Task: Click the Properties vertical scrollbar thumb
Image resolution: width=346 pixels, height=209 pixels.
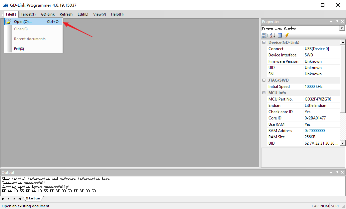Action: point(342,79)
